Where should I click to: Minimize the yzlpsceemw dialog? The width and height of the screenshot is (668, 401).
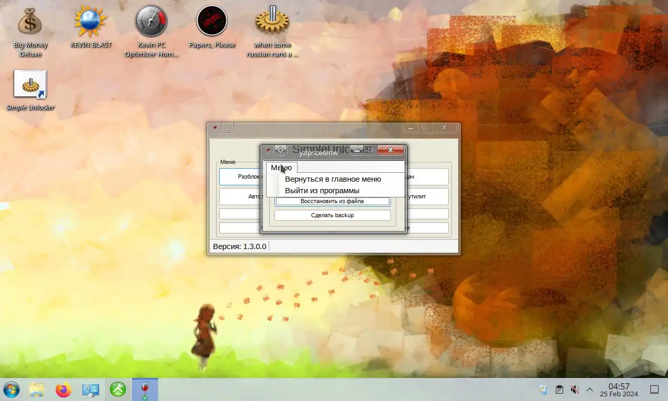(356, 150)
